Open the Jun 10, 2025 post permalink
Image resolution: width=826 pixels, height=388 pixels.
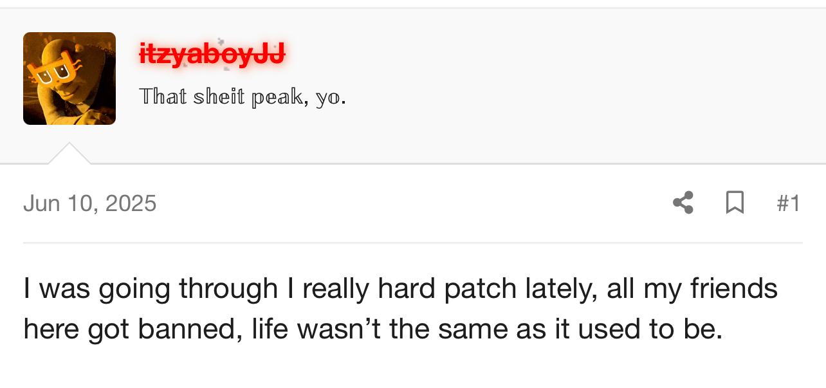click(x=90, y=203)
